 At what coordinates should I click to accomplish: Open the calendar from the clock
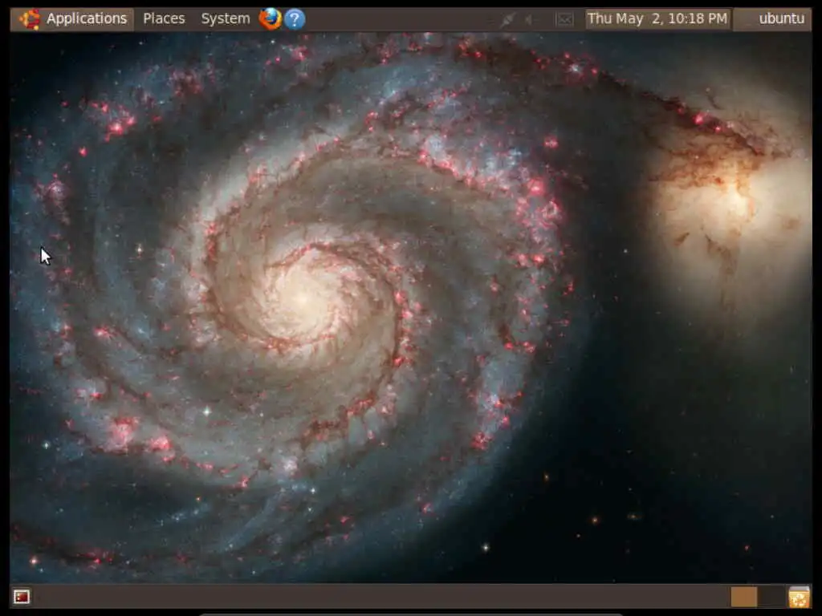657,19
